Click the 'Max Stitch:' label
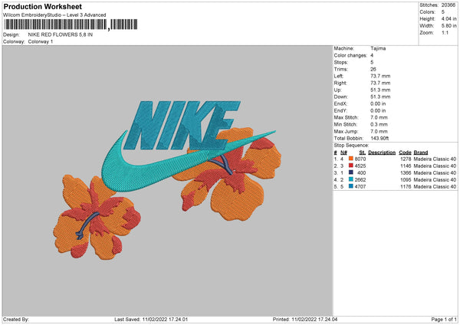The image size is (460, 325). (347, 117)
